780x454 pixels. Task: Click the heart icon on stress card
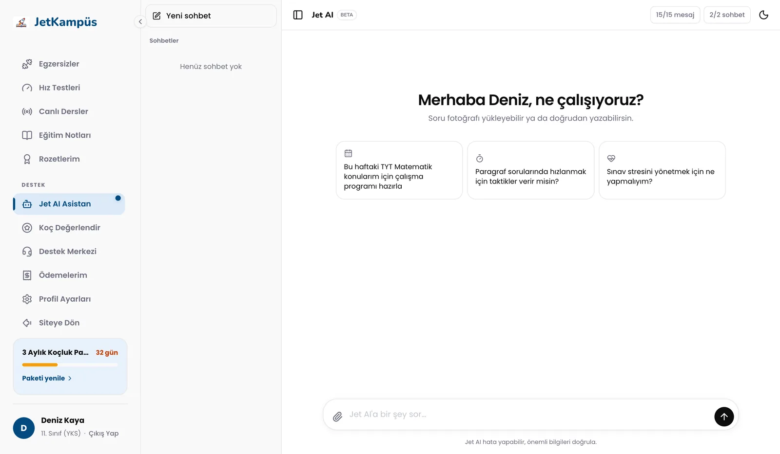(x=611, y=158)
